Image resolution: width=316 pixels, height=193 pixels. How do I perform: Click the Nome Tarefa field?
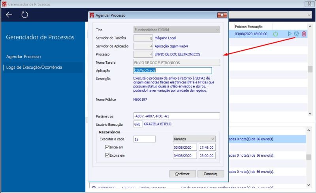pyautogui.click(x=177, y=62)
